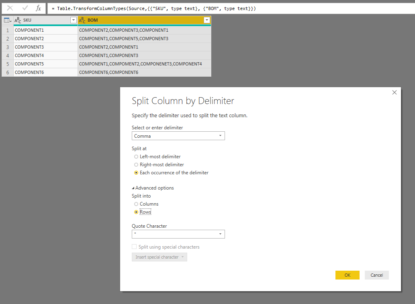Viewport: 415px width, 304px height.
Task: Open Insert special character dropdown button
Action: [x=159, y=257]
